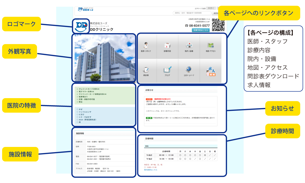Follow the 院内風景はこちら link
Image resolution: width=305 pixels, height=183 pixels.
[151, 170]
